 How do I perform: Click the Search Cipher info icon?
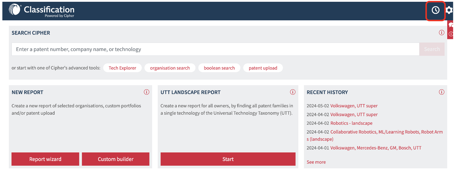441,33
